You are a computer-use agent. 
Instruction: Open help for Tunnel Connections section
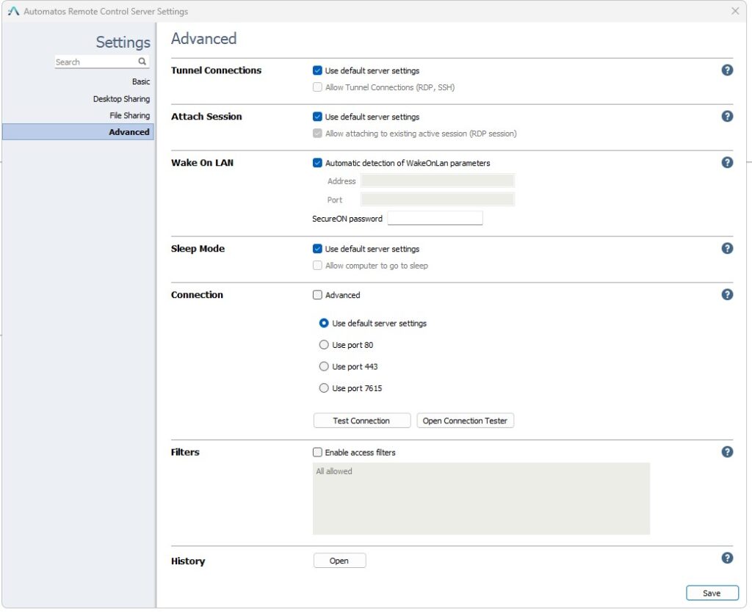(727, 70)
